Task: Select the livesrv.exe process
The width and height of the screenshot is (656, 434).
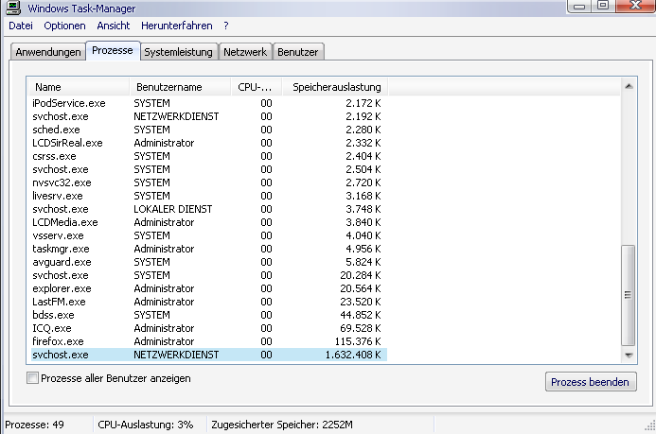Action: point(209,196)
